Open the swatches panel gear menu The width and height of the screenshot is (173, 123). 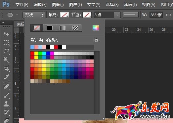point(97,40)
